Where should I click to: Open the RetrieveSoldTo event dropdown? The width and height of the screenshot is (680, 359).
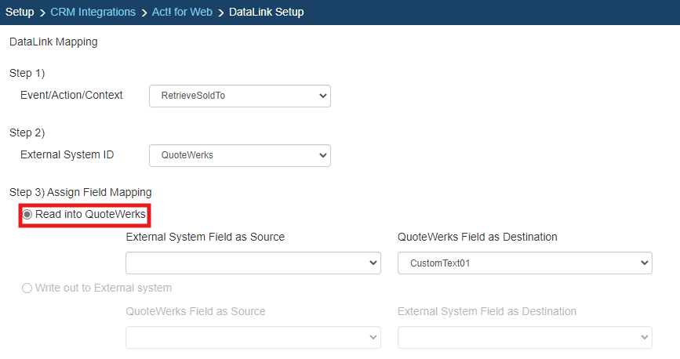[239, 96]
